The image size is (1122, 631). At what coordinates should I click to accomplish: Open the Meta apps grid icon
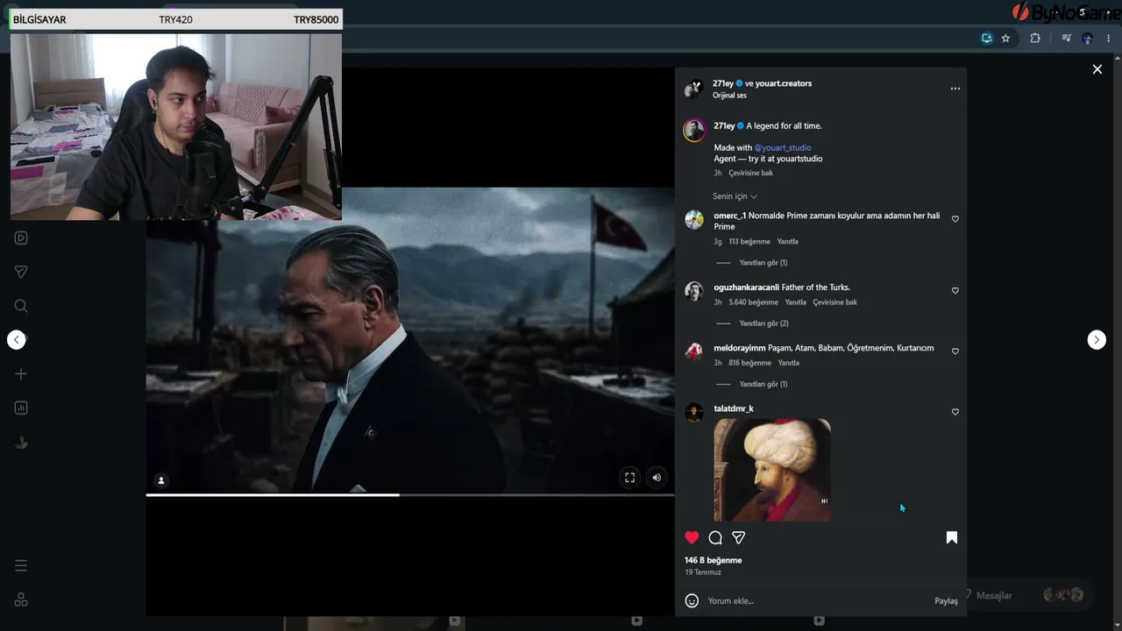click(21, 599)
